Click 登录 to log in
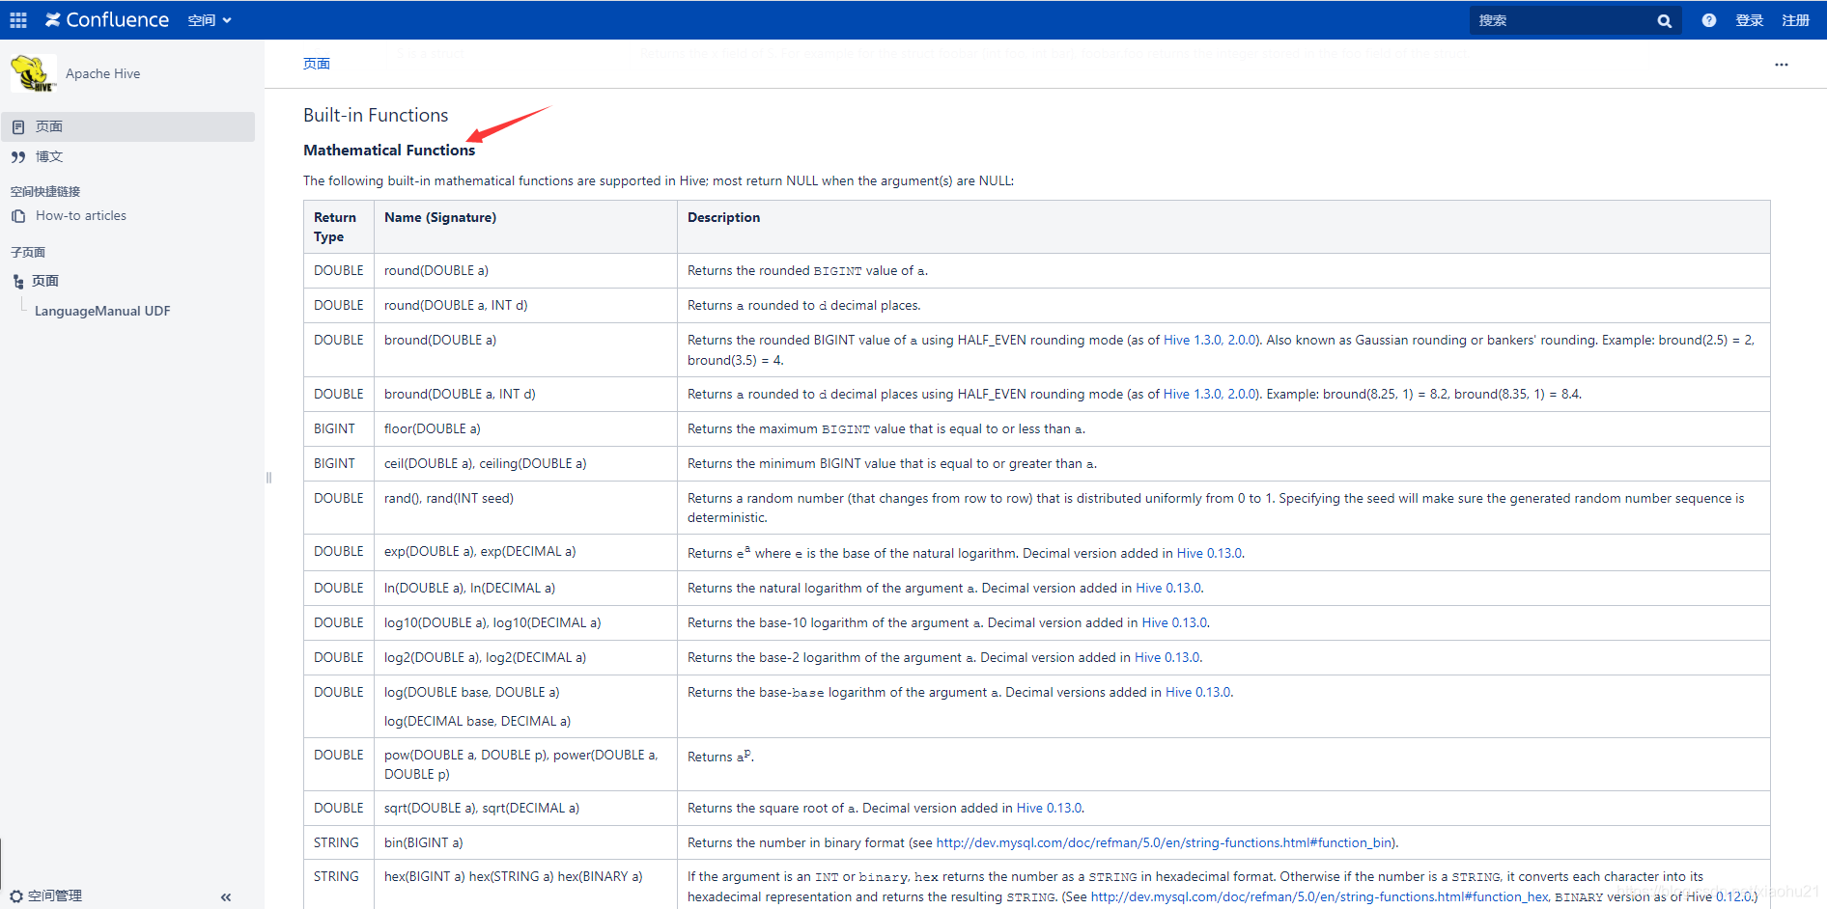Viewport: 1827px width, 909px height. (1749, 20)
